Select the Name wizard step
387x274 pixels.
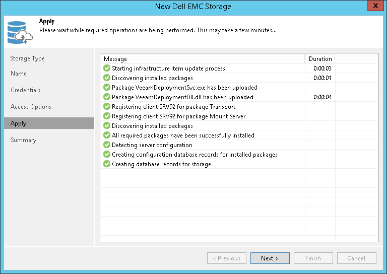pos(19,74)
